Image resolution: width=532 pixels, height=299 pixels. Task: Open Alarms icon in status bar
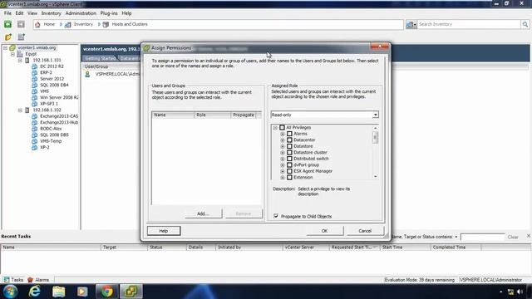click(x=30, y=280)
